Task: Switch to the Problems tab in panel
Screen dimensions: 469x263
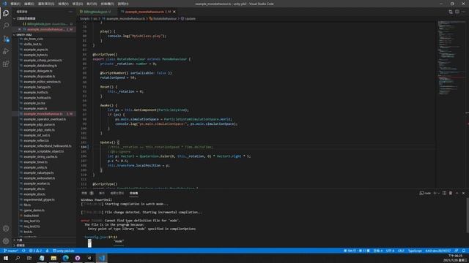Action: tap(87, 193)
